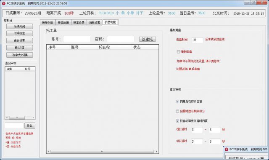
Task: Click left arrow of the 托 list scrollbar
Action: point(48,152)
